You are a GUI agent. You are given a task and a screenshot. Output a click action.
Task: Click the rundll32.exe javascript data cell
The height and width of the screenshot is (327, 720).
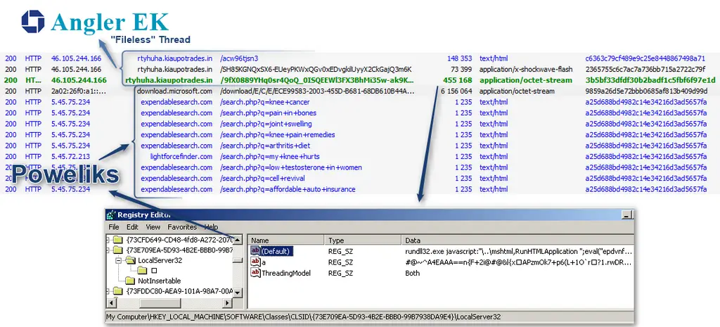point(518,251)
